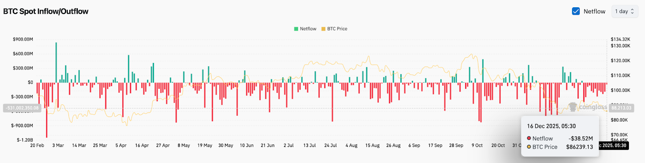Click the 20 Feb x-axis date label

[x=37, y=145]
